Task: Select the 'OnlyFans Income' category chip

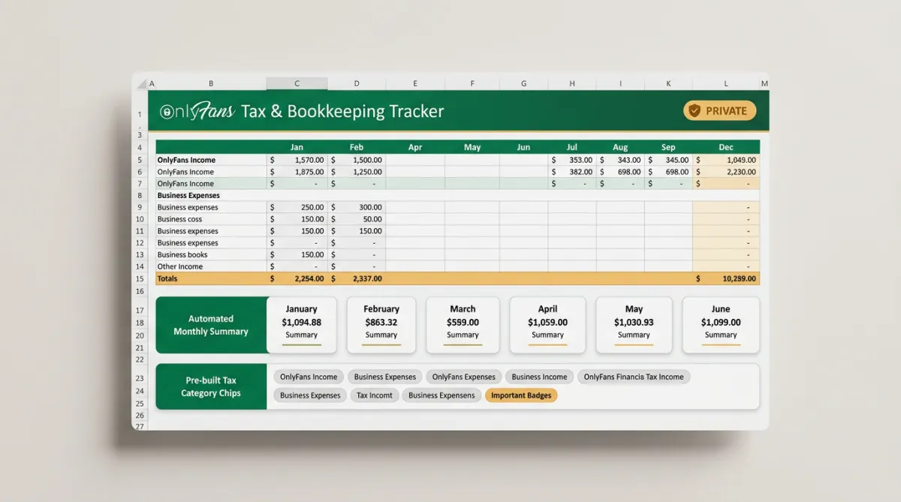Action: (309, 377)
